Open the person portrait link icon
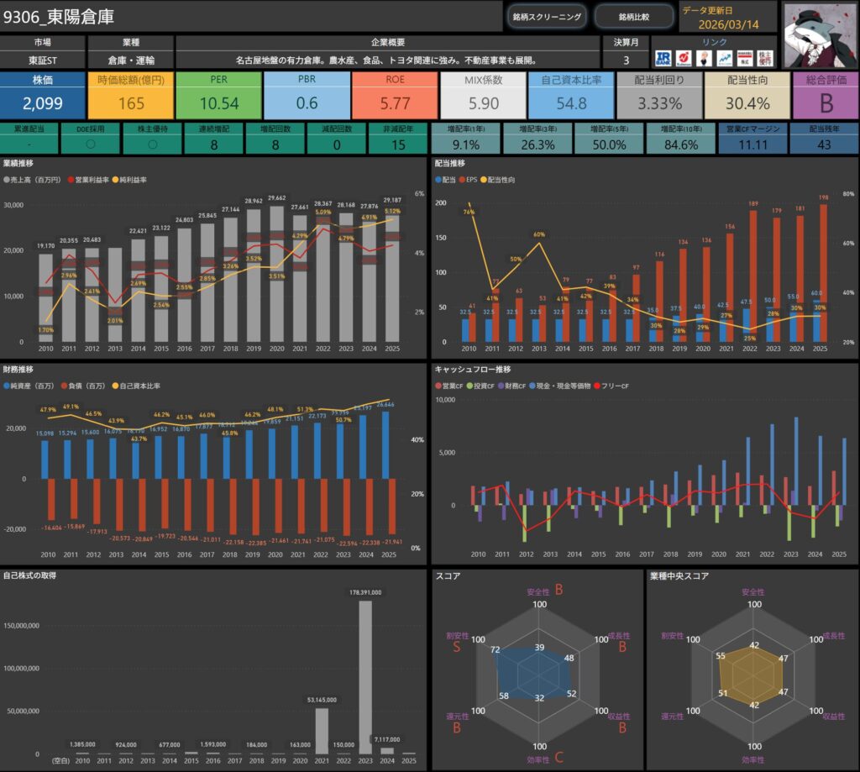The width and height of the screenshot is (860, 772). pyautogui.click(x=704, y=59)
